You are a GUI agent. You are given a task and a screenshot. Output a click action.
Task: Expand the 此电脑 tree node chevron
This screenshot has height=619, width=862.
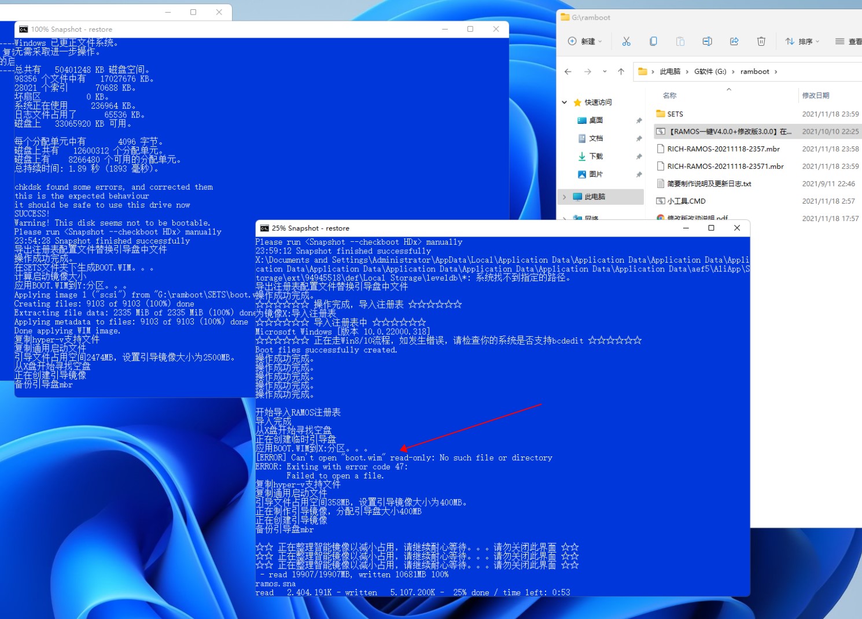tap(565, 197)
